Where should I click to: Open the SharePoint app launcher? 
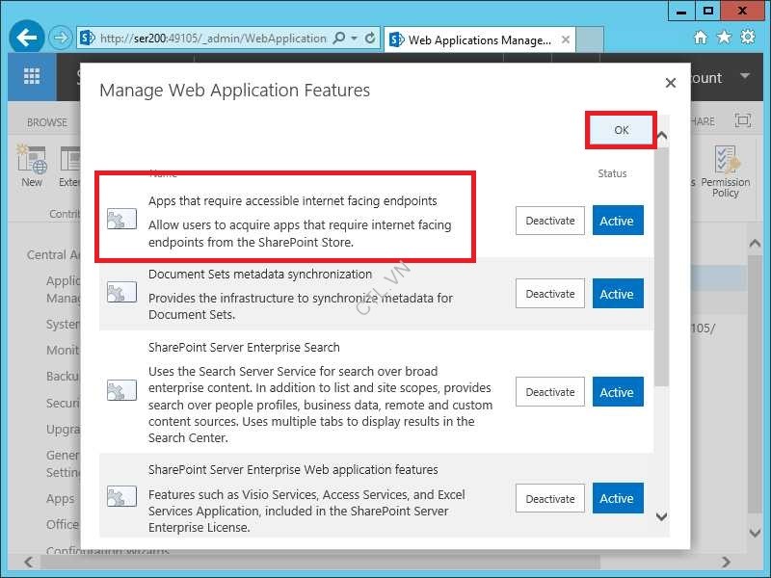pos(33,75)
